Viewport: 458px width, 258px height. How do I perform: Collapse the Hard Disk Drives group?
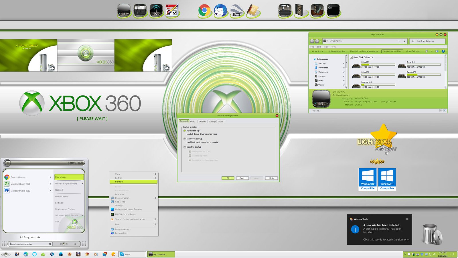pyautogui.click(x=351, y=57)
